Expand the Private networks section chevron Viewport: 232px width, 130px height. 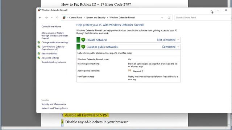point(178,40)
